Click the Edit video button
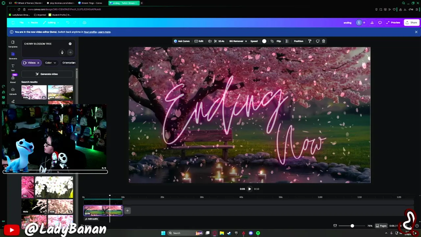Image resolution: width=421 pixels, height=237 pixels. pos(199,41)
